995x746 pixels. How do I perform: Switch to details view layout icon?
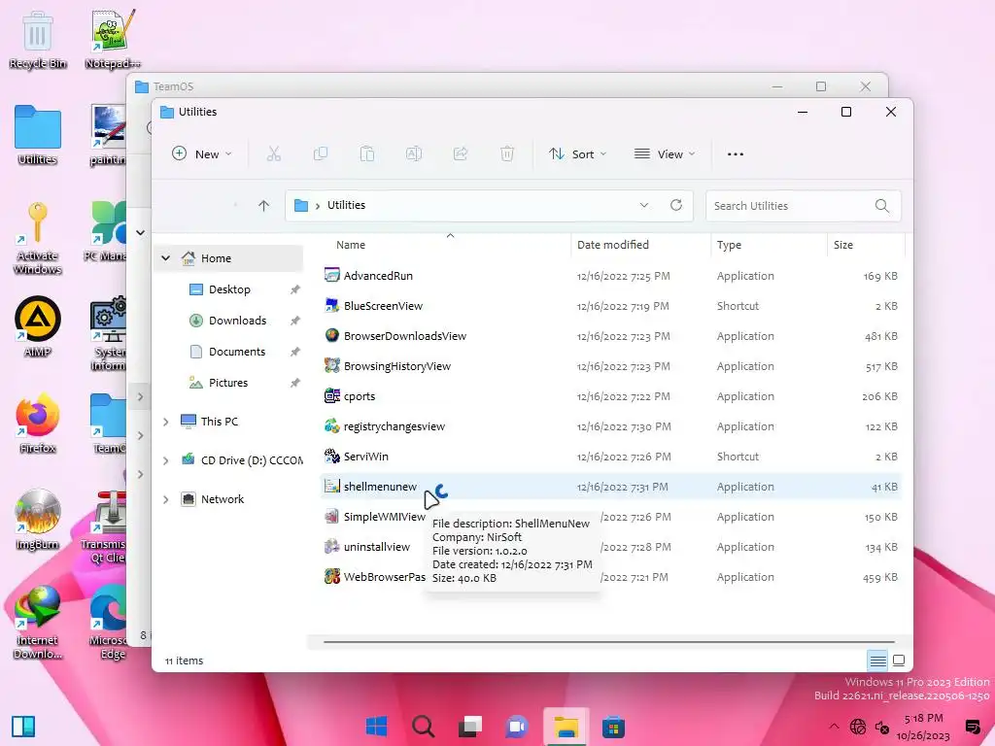pyautogui.click(x=878, y=661)
